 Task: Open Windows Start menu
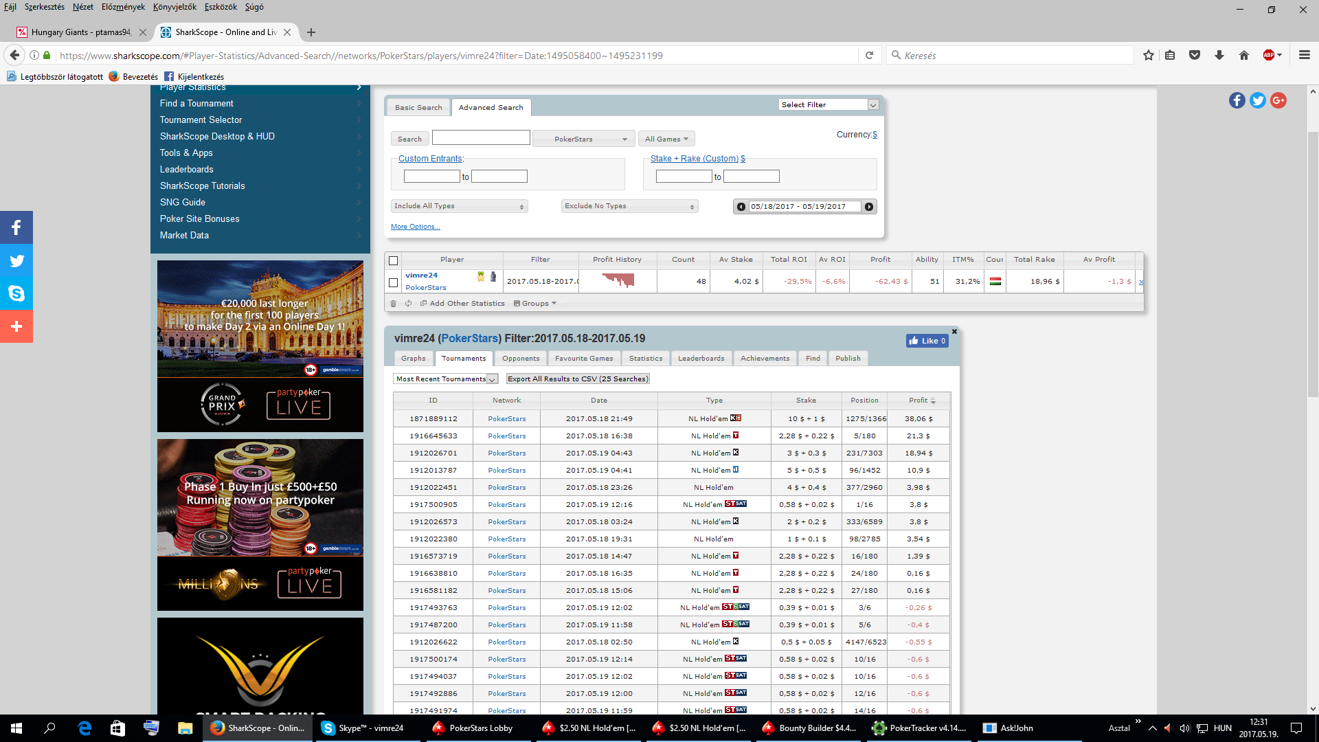coord(16,728)
